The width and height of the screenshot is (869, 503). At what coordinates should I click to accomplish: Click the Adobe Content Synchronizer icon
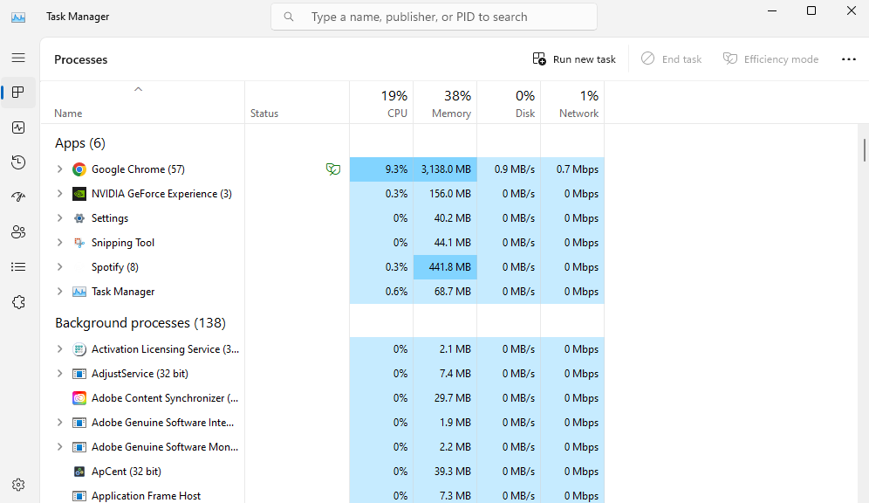pos(79,398)
